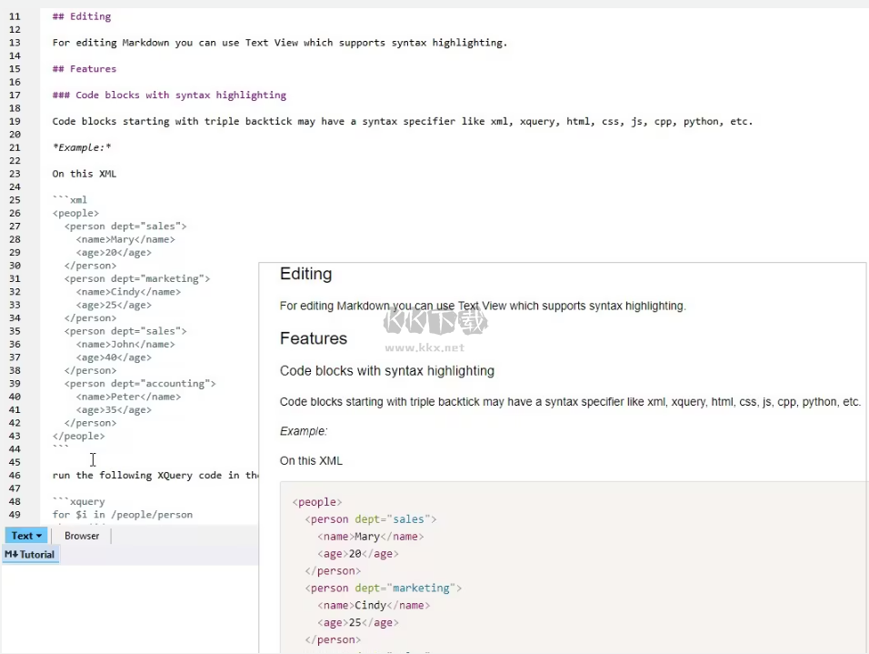869x654 pixels.
Task: Click '<age>25</age>' in preview code block
Action: pos(358,622)
